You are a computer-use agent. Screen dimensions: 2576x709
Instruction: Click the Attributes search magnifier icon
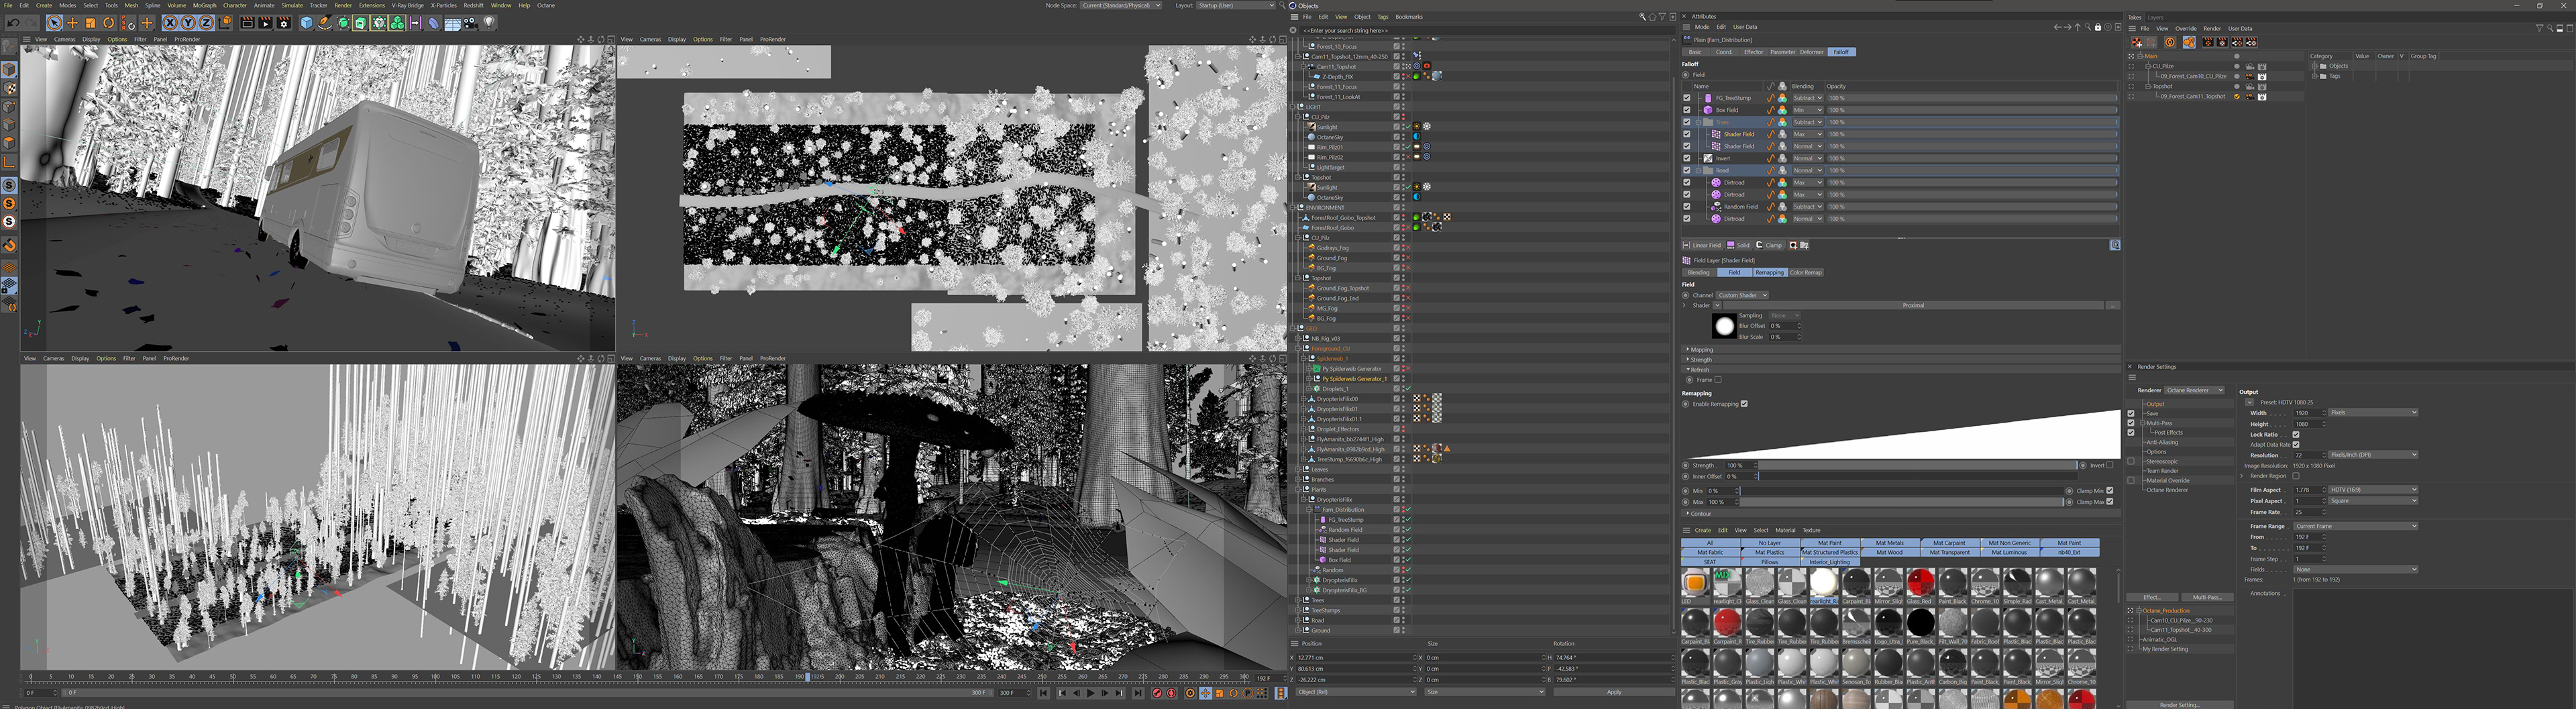[x=2088, y=27]
